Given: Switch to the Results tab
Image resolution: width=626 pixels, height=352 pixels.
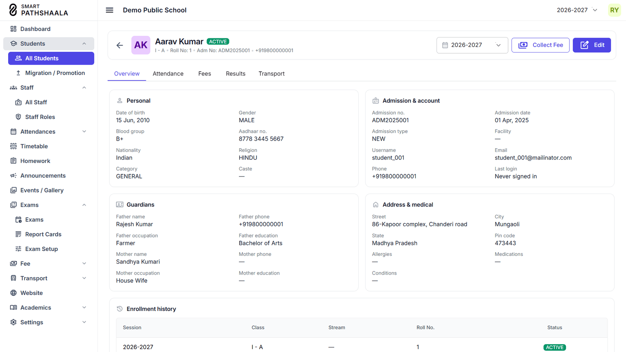Looking at the screenshot, I should point(236,74).
